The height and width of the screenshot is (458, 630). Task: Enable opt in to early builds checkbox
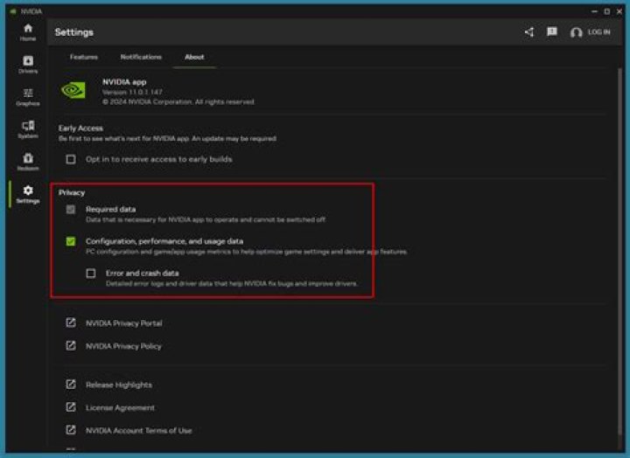pos(71,159)
